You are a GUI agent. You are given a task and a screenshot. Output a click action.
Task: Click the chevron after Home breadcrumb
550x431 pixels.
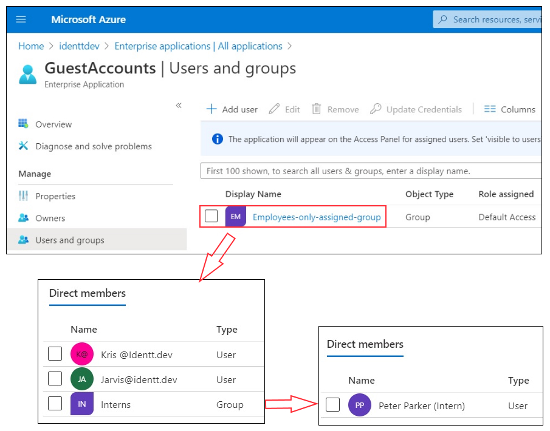click(x=52, y=46)
